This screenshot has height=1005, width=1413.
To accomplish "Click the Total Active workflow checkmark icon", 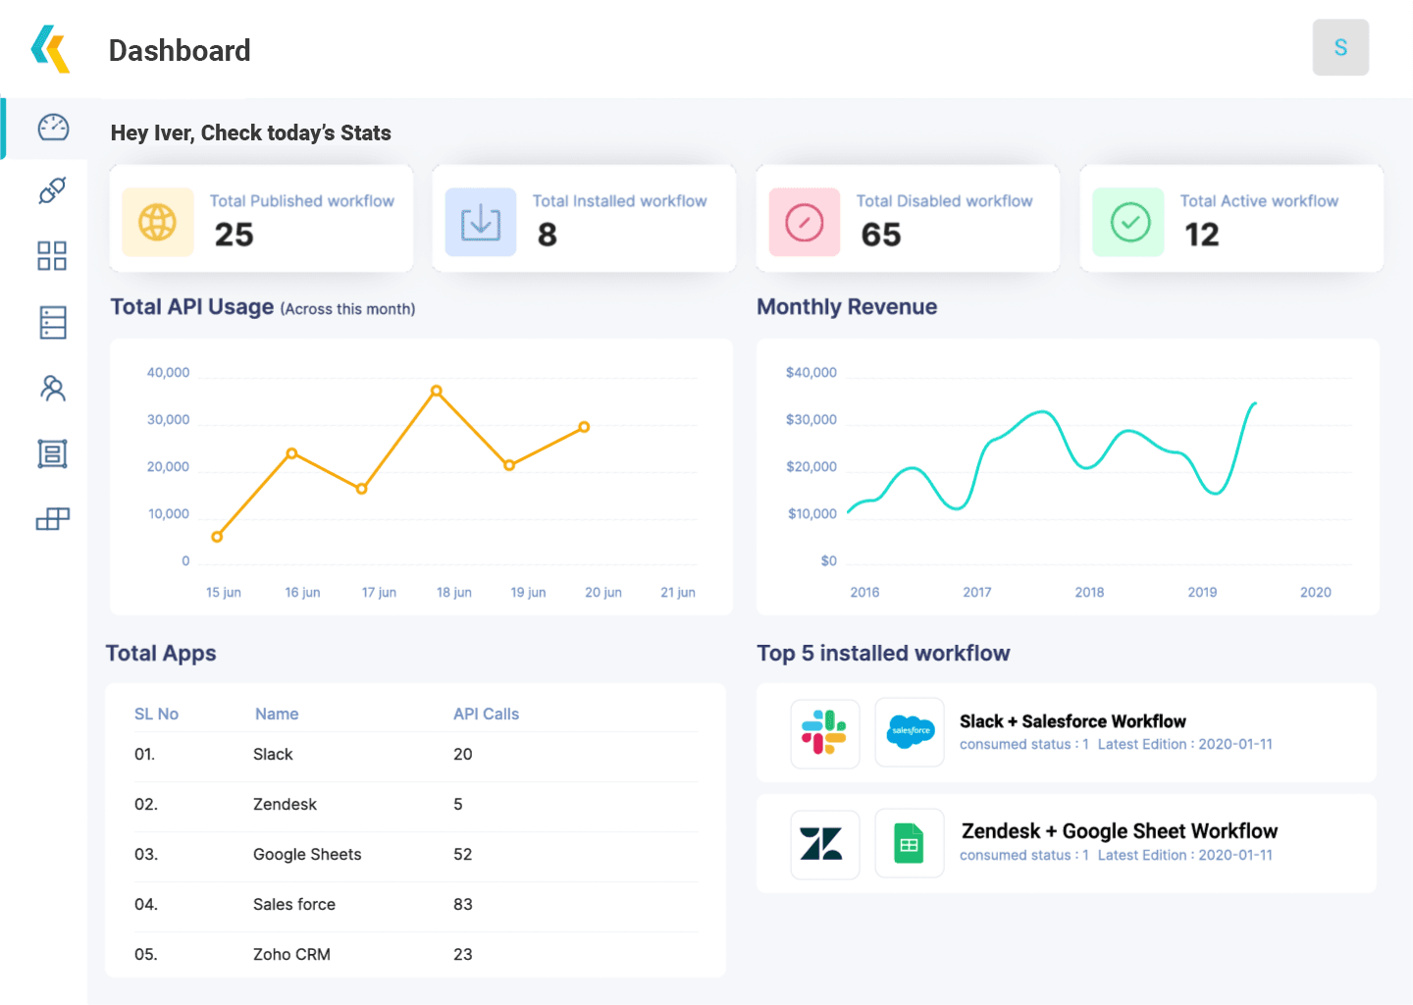I will 1129,223.
